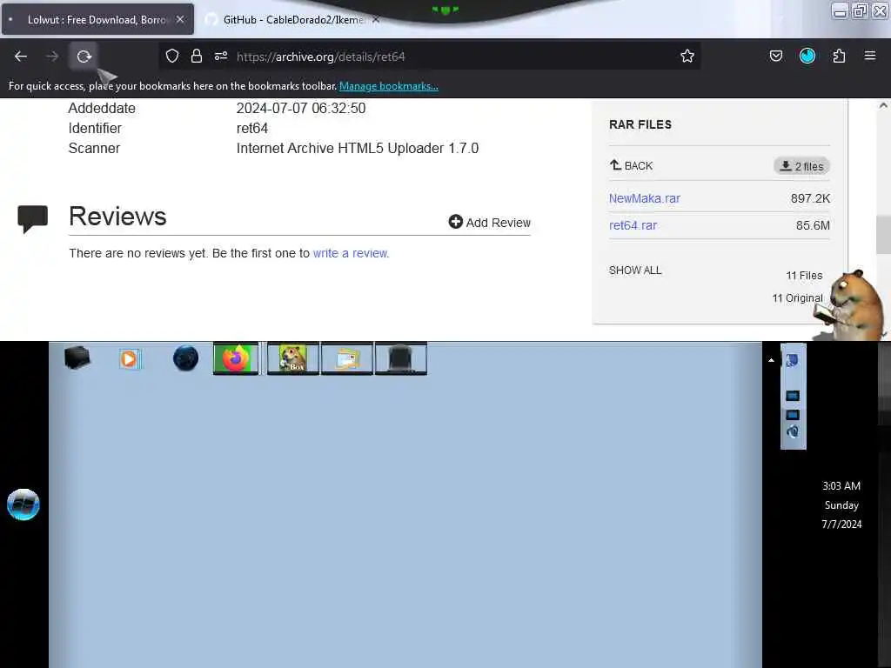891x668 pixels.
Task: Click the volume tray icon
Action: 793,431
